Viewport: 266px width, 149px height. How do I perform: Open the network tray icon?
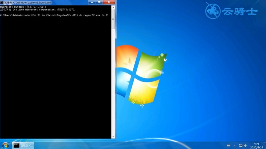241,146
